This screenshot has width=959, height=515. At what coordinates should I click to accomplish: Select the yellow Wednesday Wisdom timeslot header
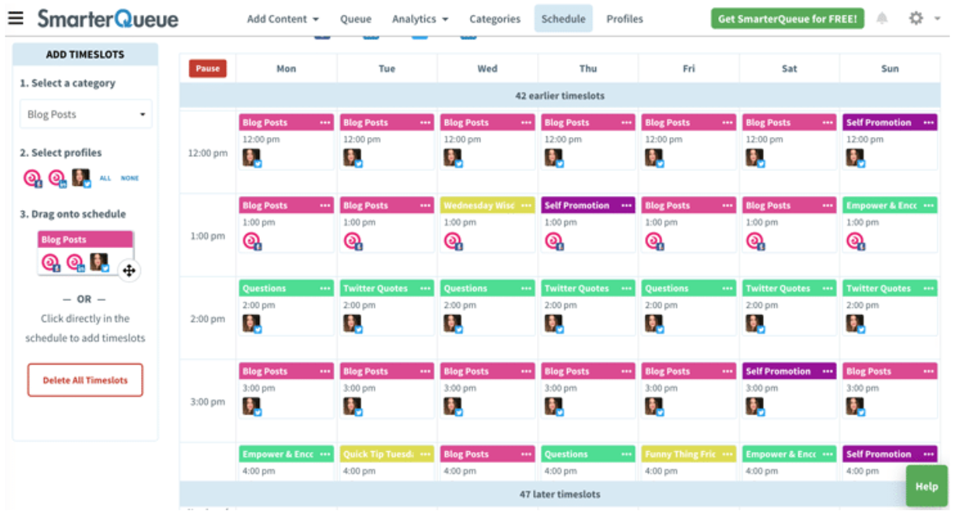tap(479, 206)
